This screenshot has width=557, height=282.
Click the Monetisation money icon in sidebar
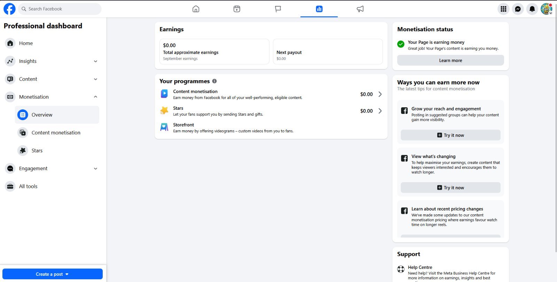(10, 97)
